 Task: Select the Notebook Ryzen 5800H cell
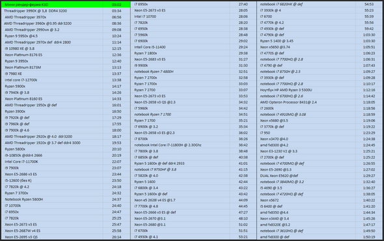52,199
